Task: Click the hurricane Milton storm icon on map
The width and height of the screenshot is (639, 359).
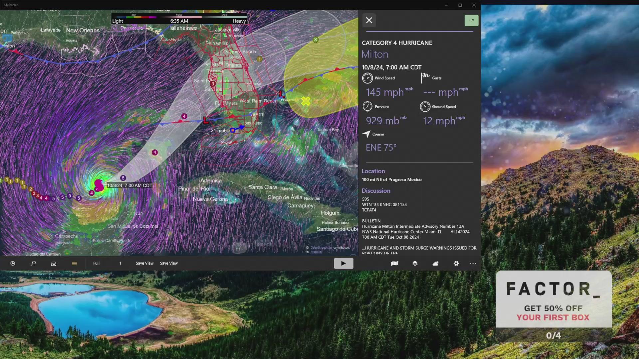Action: [99, 185]
